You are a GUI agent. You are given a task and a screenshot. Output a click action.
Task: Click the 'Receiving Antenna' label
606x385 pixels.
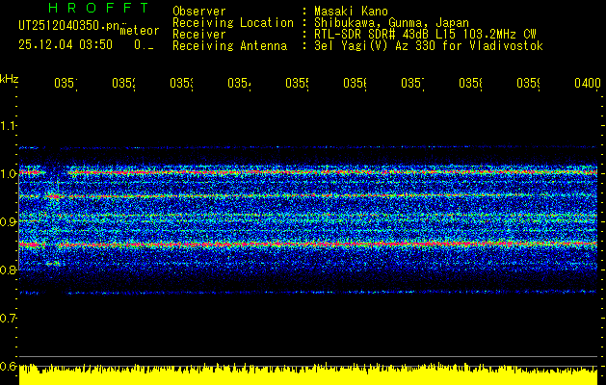click(x=230, y=46)
